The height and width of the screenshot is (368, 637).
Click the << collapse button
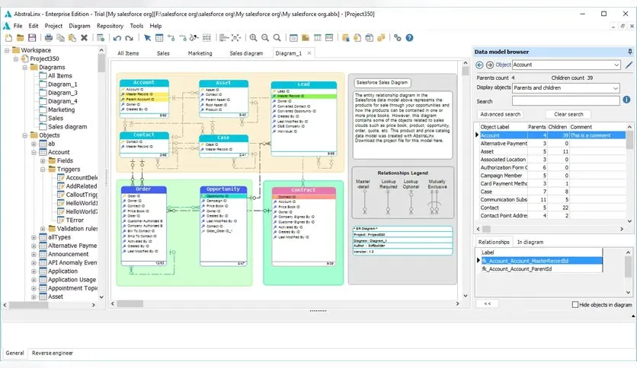coord(488,303)
